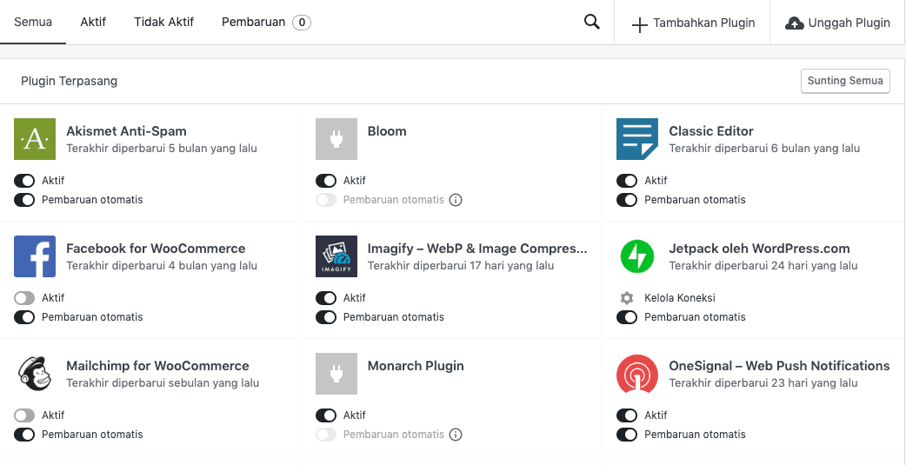The image size is (906, 465).
Task: Open the Akismet Anti-Spam plugin icon
Action: pyautogui.click(x=35, y=139)
